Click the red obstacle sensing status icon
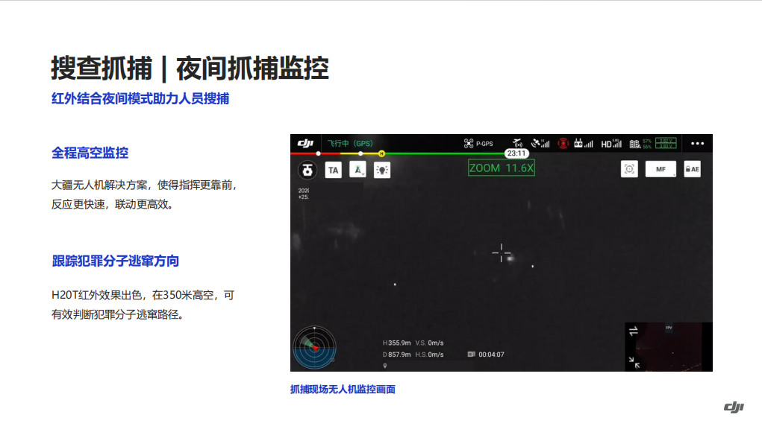This screenshot has height=429, width=762. (563, 143)
